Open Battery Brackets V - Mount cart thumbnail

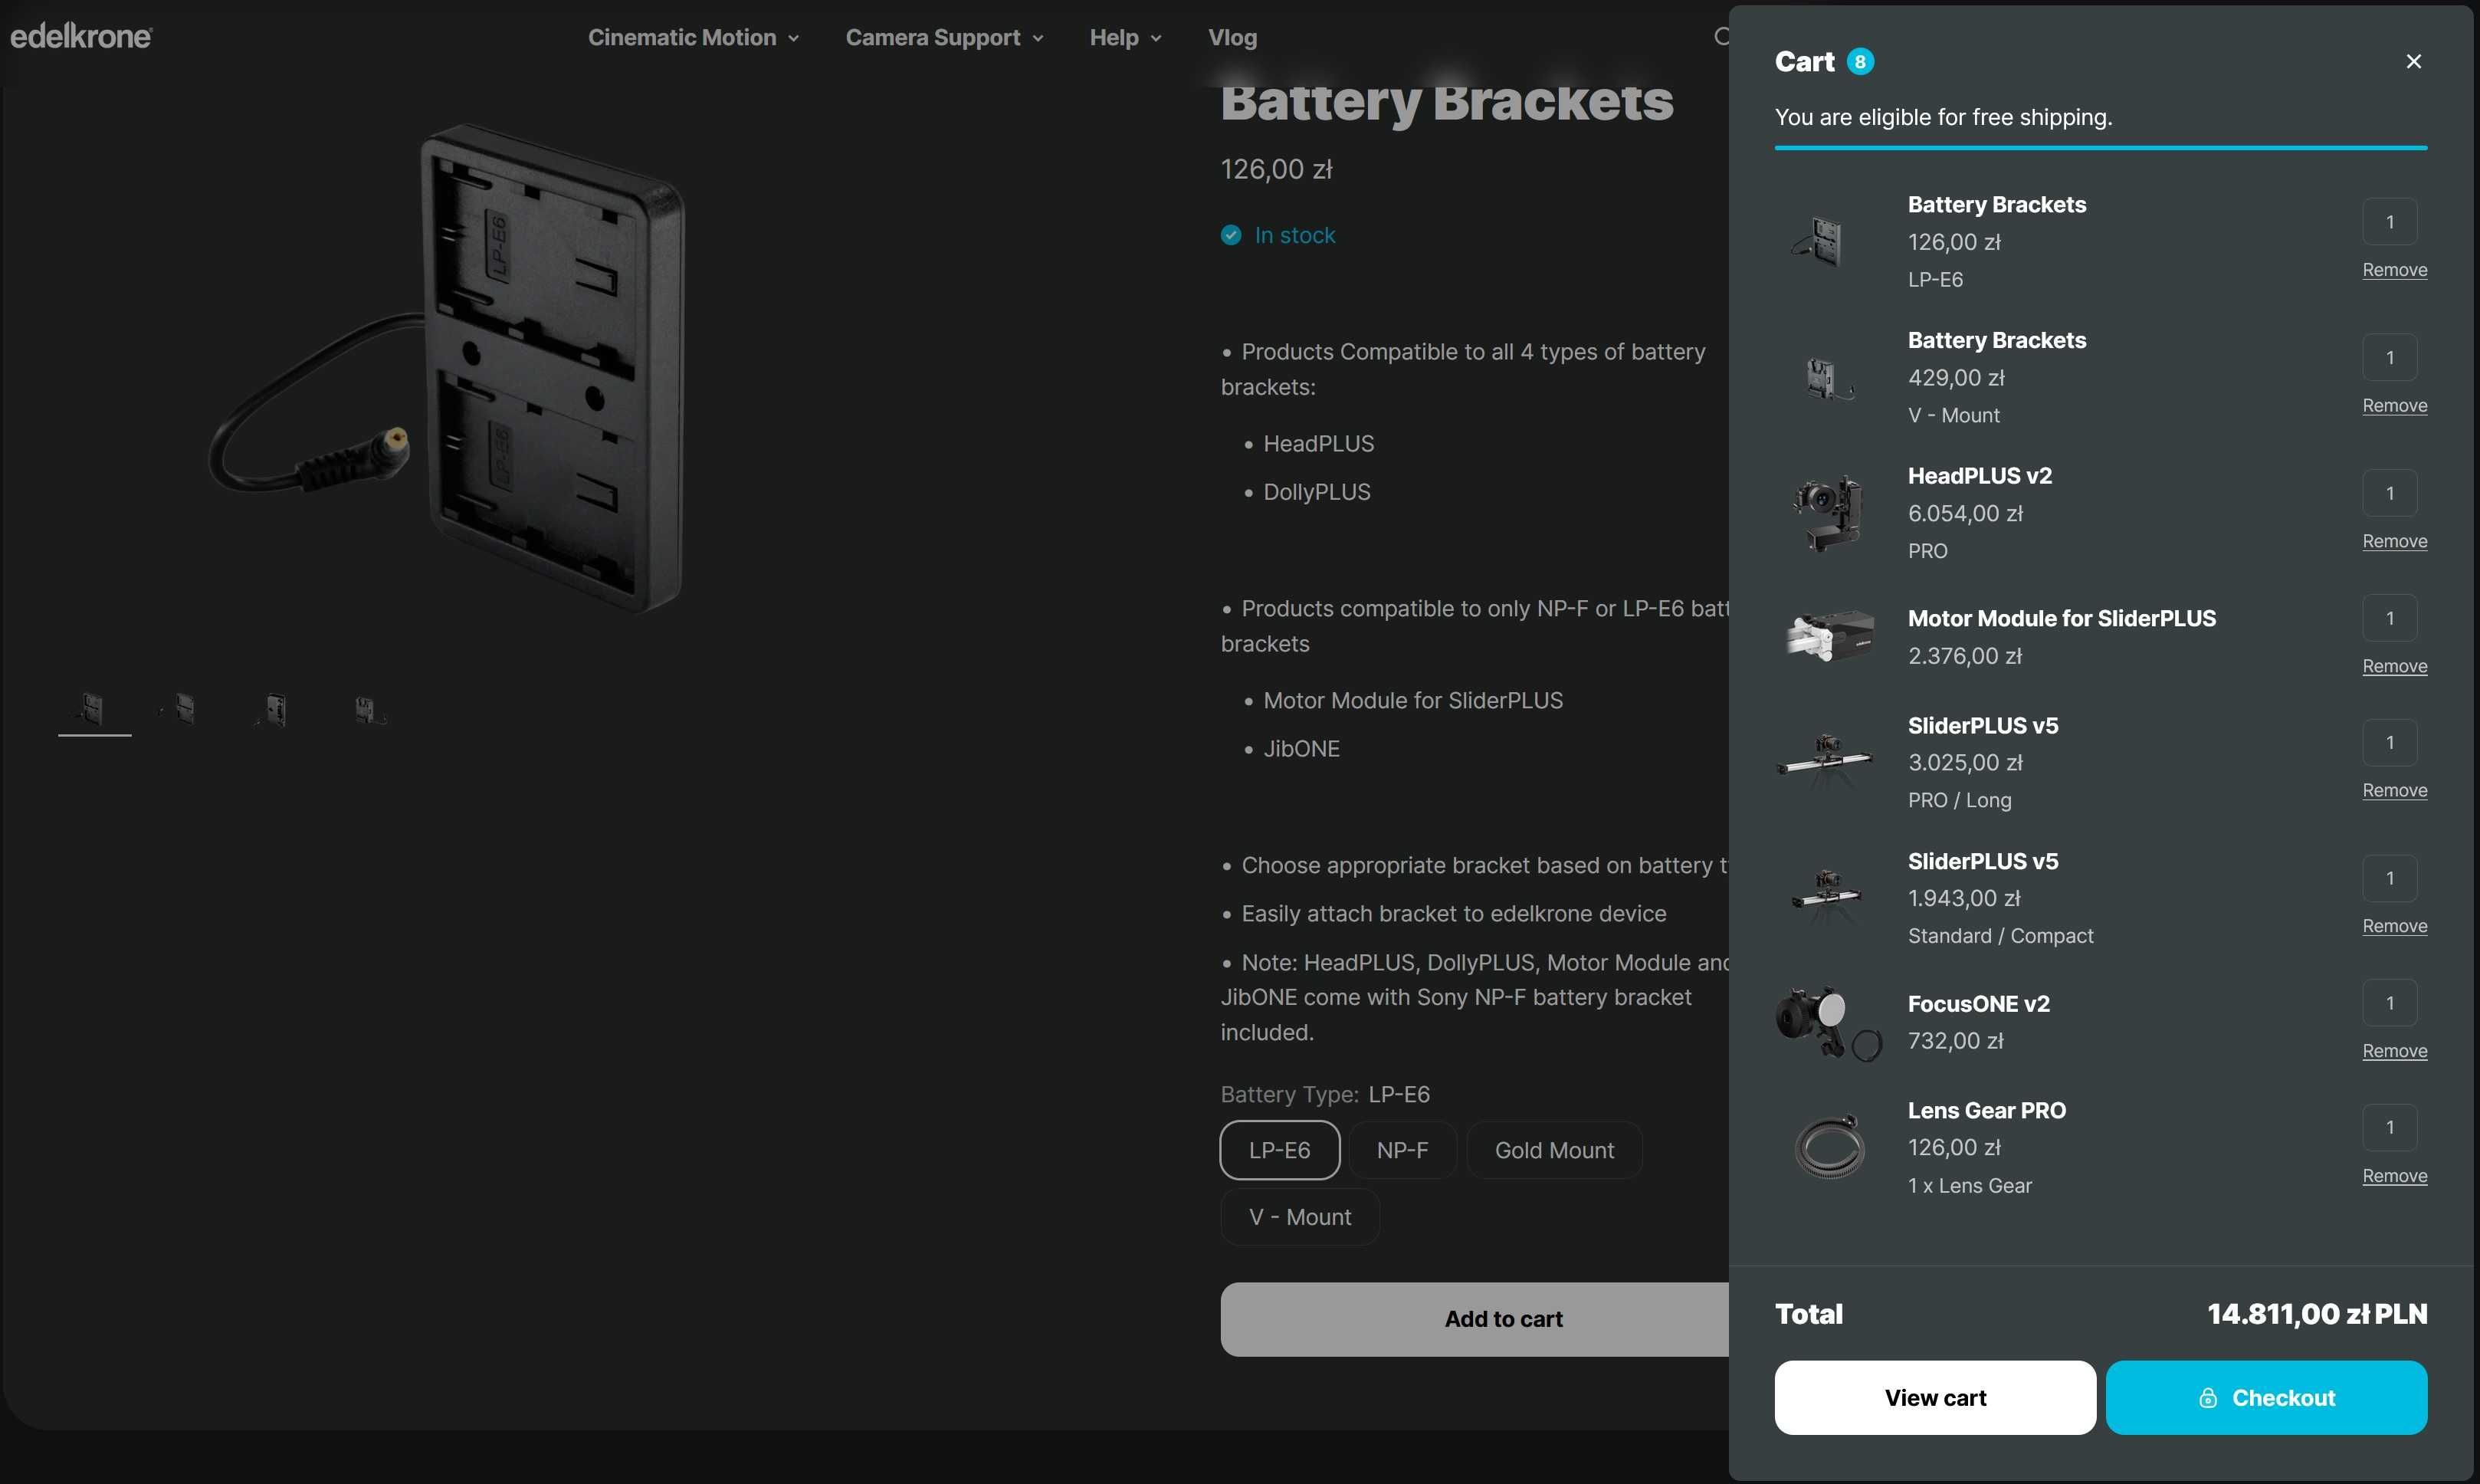pos(1829,377)
